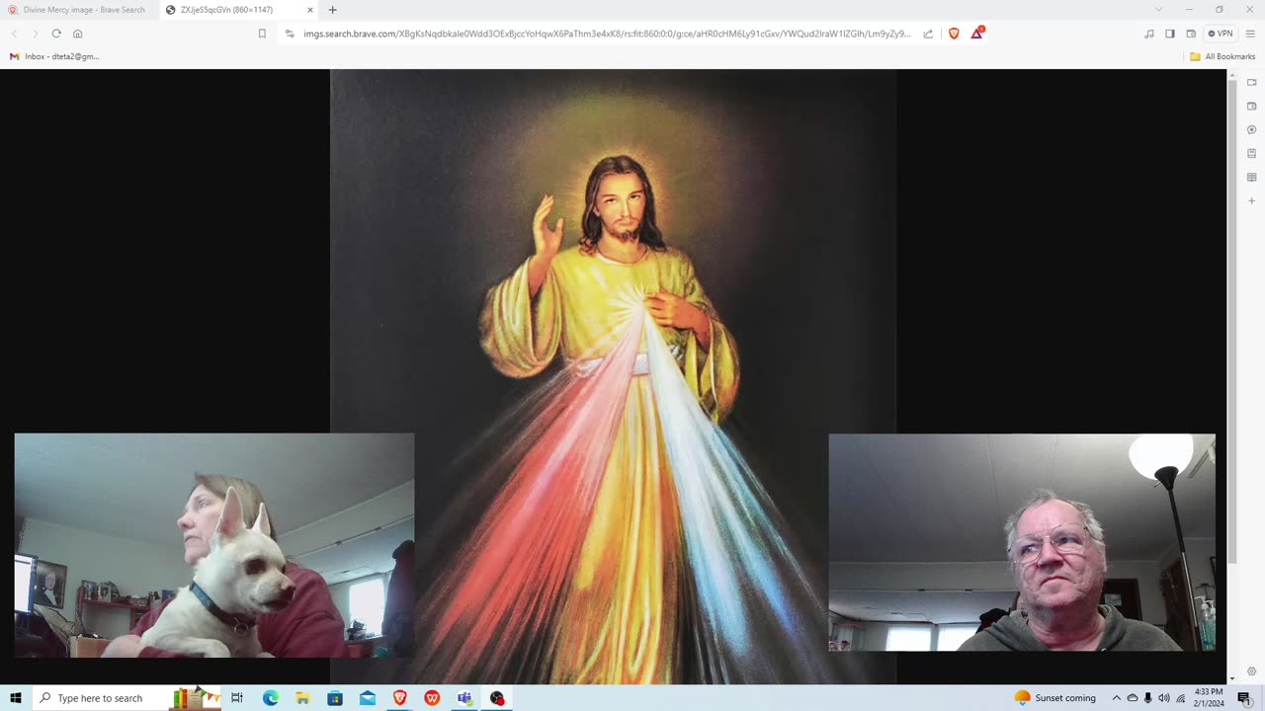Click the VPN button
This screenshot has width=1265, height=711.
1221,34
